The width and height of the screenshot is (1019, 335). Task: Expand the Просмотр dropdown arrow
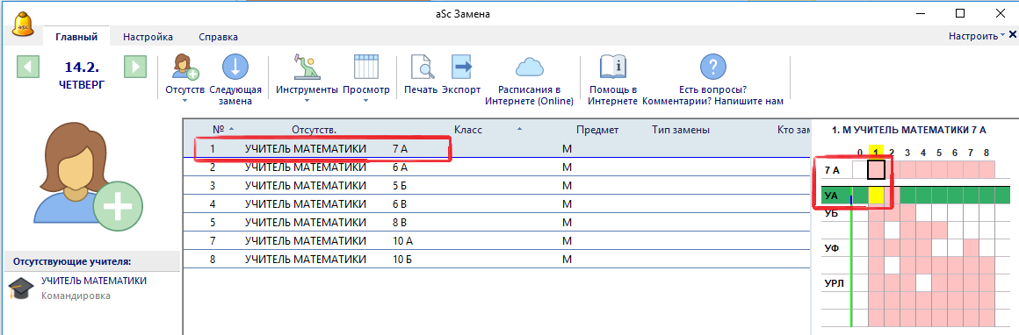pyautogui.click(x=366, y=101)
